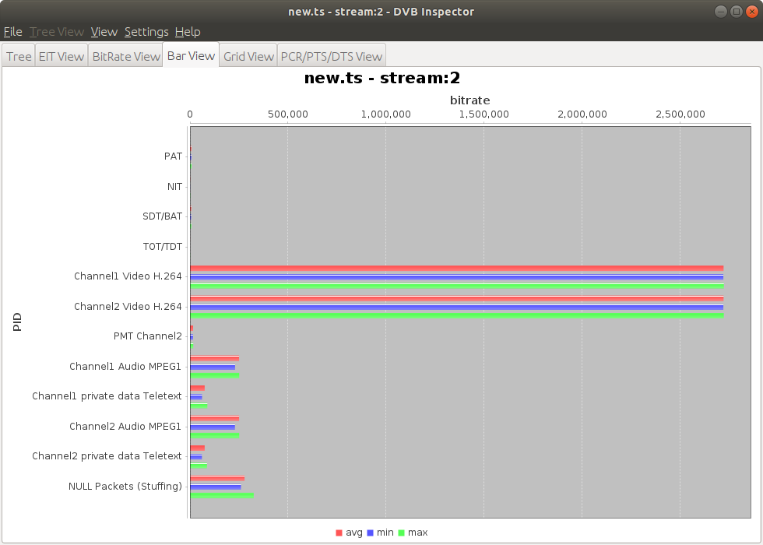Click the Channel2 private data Teletext label
Screen dimensions: 763x545
(107, 456)
